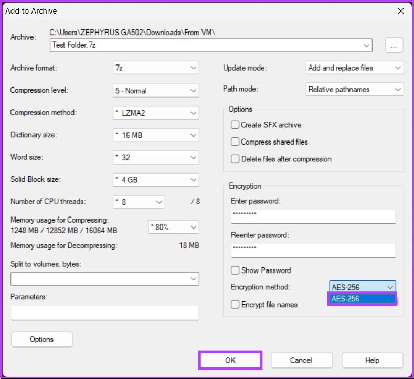Screen dimensions: 414x379
Task: Expand the Compression level dropdown '5 - Normal'
Action: click(x=156, y=91)
